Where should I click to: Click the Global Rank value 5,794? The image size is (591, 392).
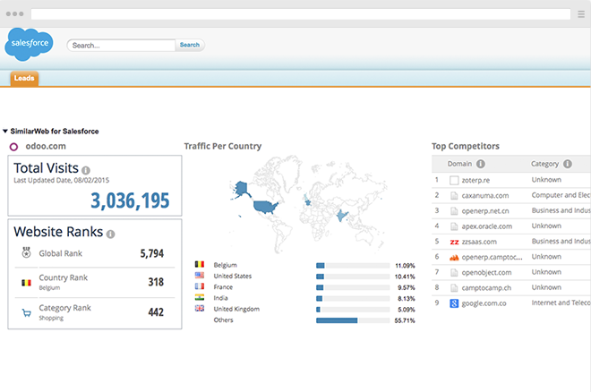coord(152,253)
